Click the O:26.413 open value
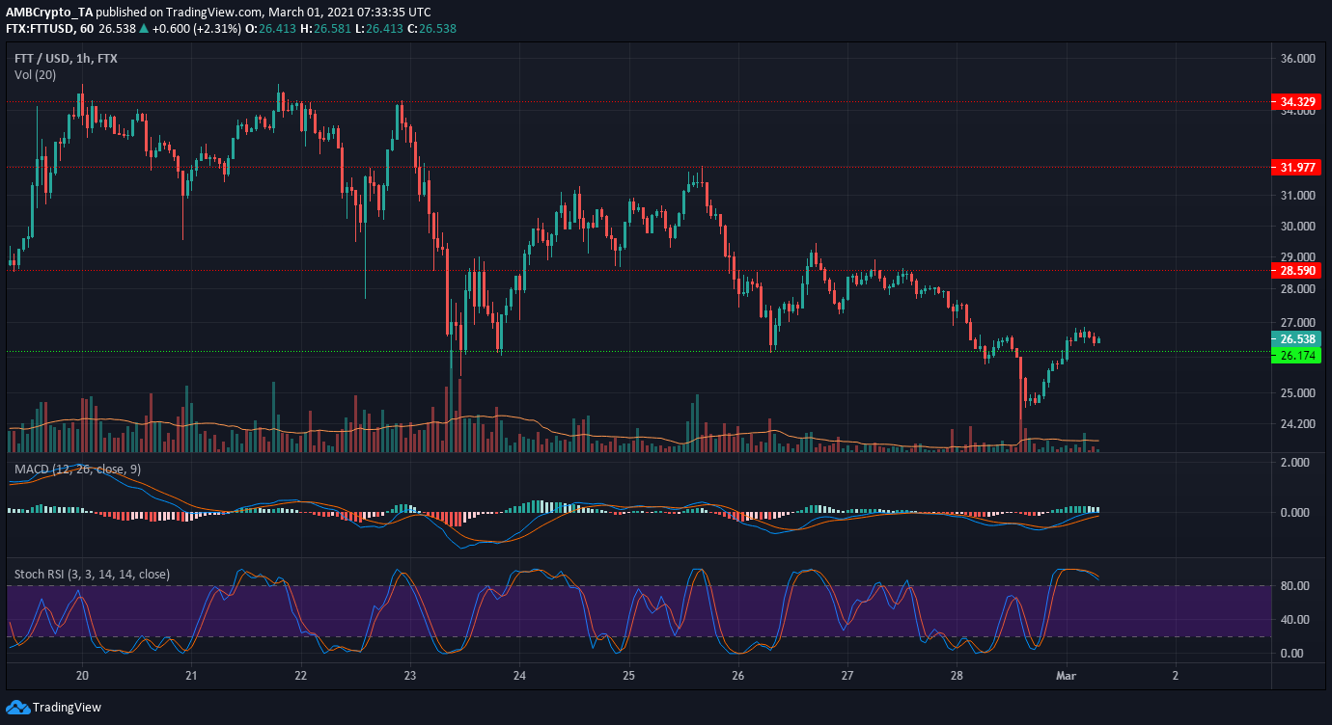Screen dimensions: 1332x725 (x=272, y=29)
